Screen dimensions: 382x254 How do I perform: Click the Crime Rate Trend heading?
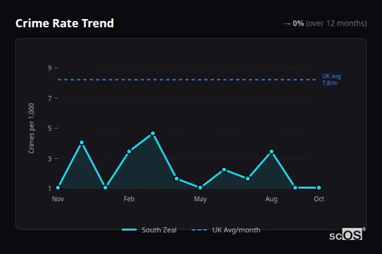click(x=64, y=23)
